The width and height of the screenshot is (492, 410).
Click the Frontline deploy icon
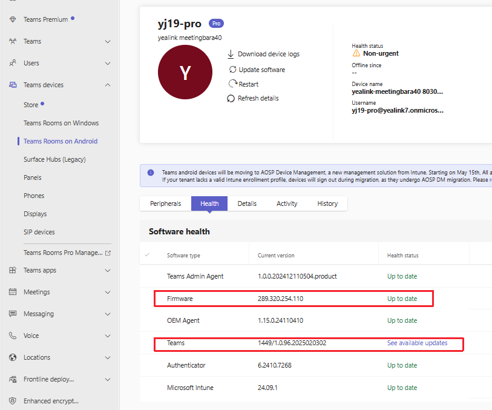(x=13, y=379)
